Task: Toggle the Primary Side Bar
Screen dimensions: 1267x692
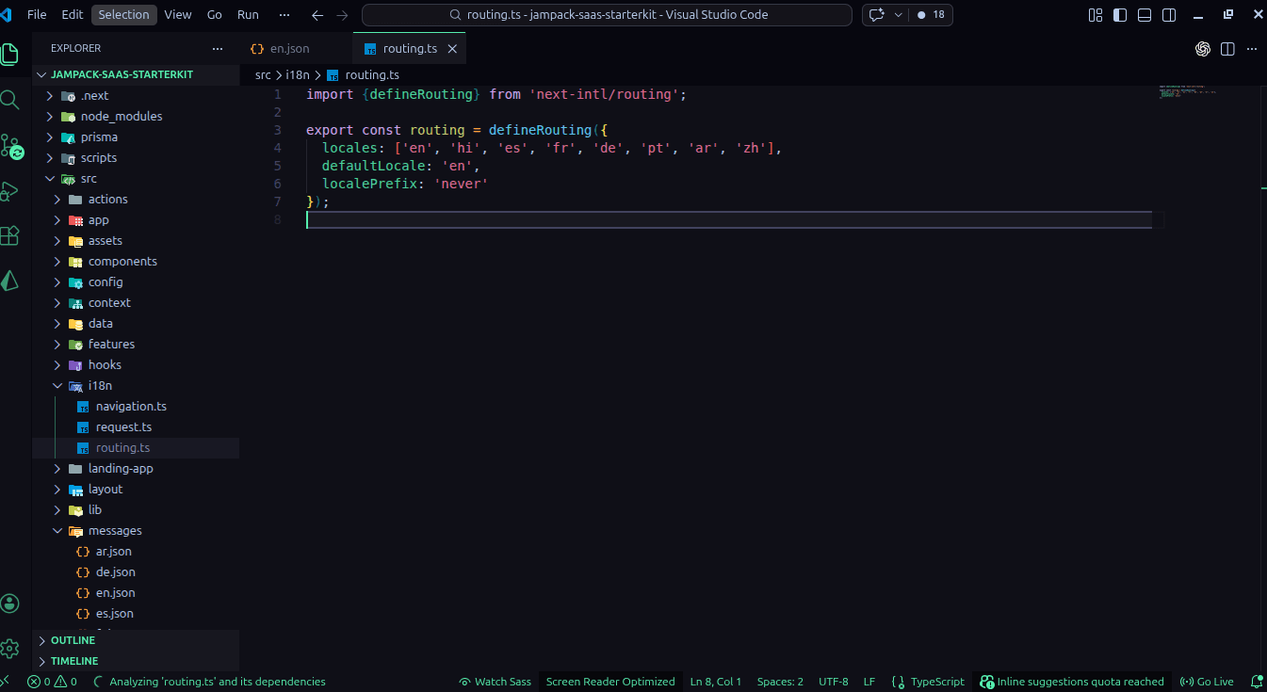Action: (x=1120, y=15)
